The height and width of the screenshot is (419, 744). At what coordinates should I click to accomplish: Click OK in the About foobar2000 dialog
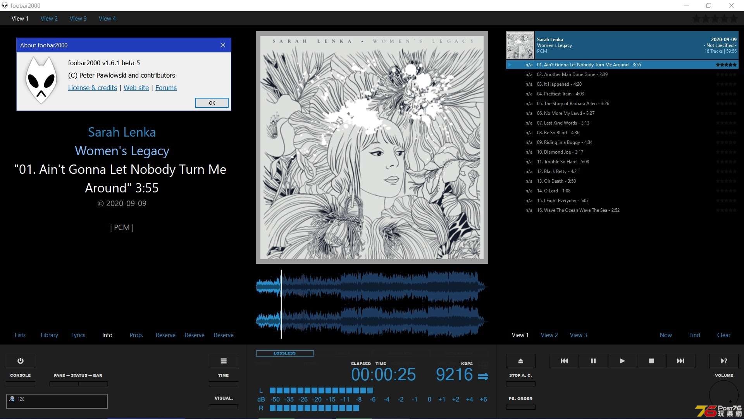[212, 103]
